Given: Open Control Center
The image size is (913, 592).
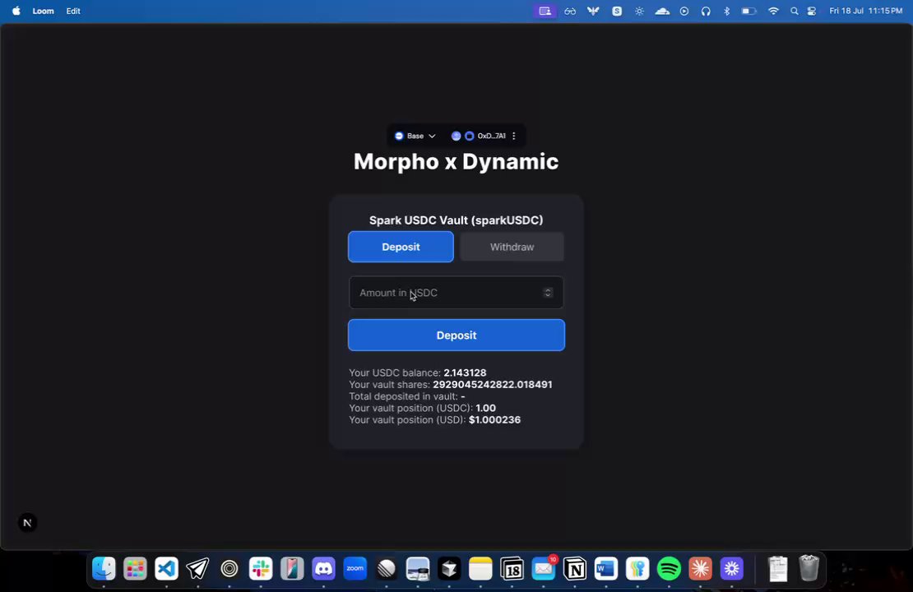Looking at the screenshot, I should 812,11.
